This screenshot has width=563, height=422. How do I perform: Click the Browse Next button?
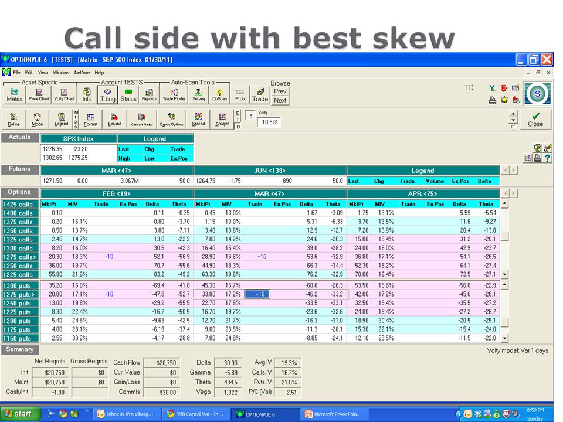(280, 100)
